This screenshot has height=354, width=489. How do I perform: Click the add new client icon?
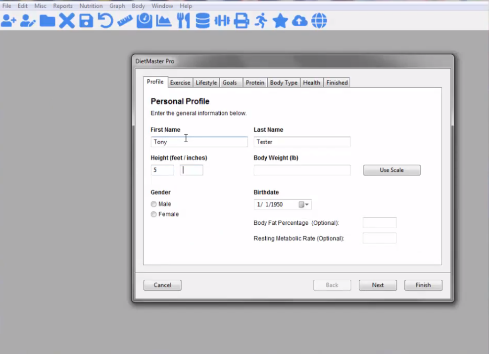9,20
